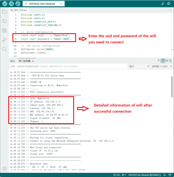Viewport: 174px width, 177px height.
Task: Select the 09_WiFi_TCP.ino editor tab
Action: coord(19,10)
